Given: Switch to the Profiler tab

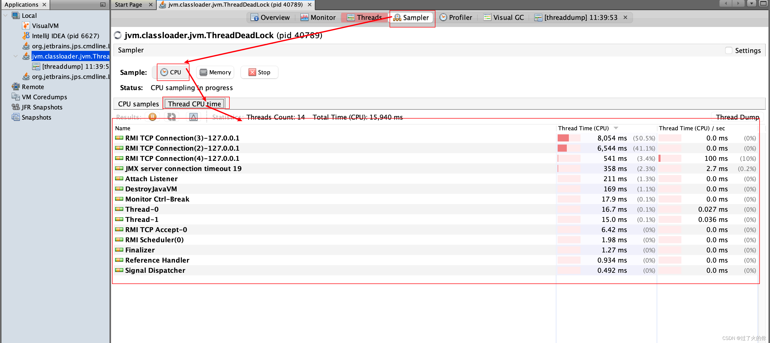Looking at the screenshot, I should [456, 17].
